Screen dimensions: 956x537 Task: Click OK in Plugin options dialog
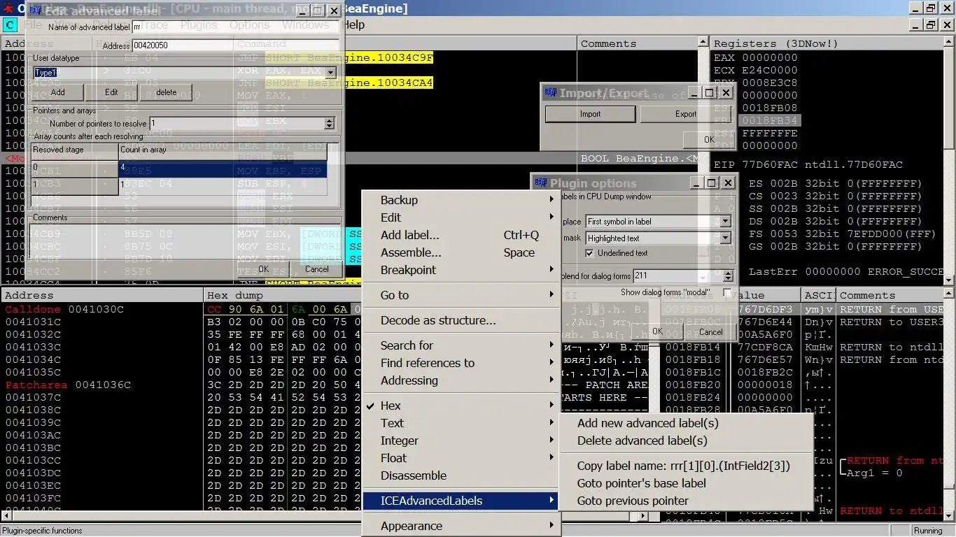(x=656, y=331)
